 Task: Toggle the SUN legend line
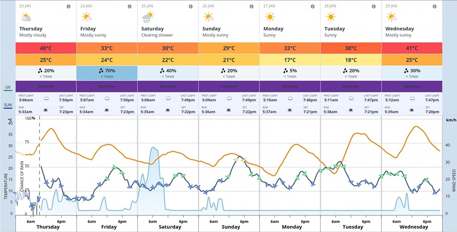coord(8,108)
